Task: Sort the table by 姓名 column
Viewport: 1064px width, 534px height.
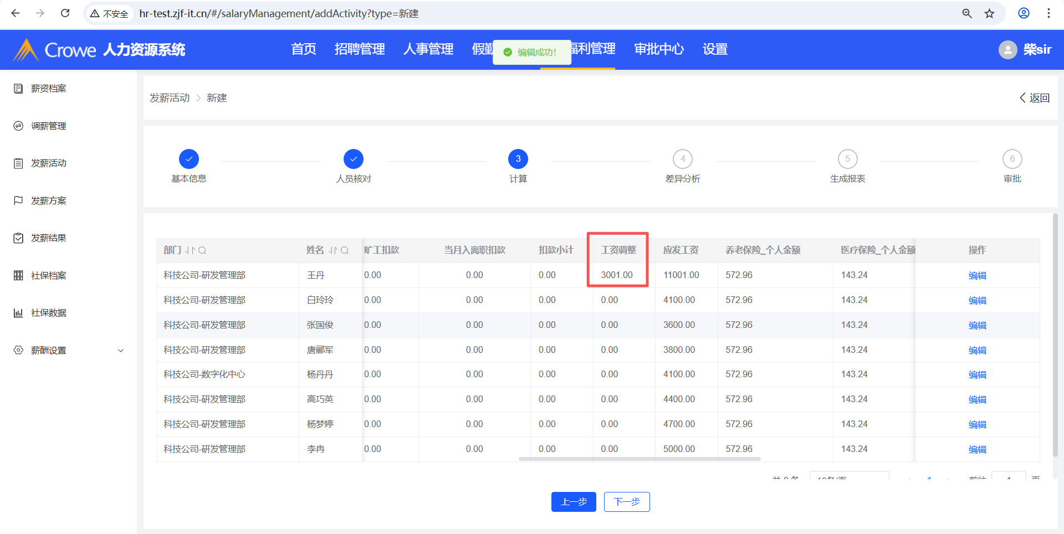Action: 333,250
